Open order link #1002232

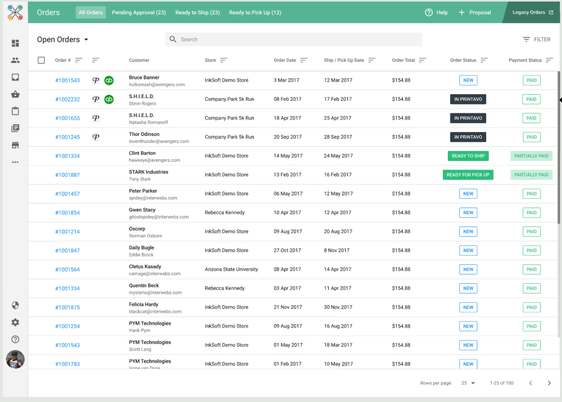point(68,100)
